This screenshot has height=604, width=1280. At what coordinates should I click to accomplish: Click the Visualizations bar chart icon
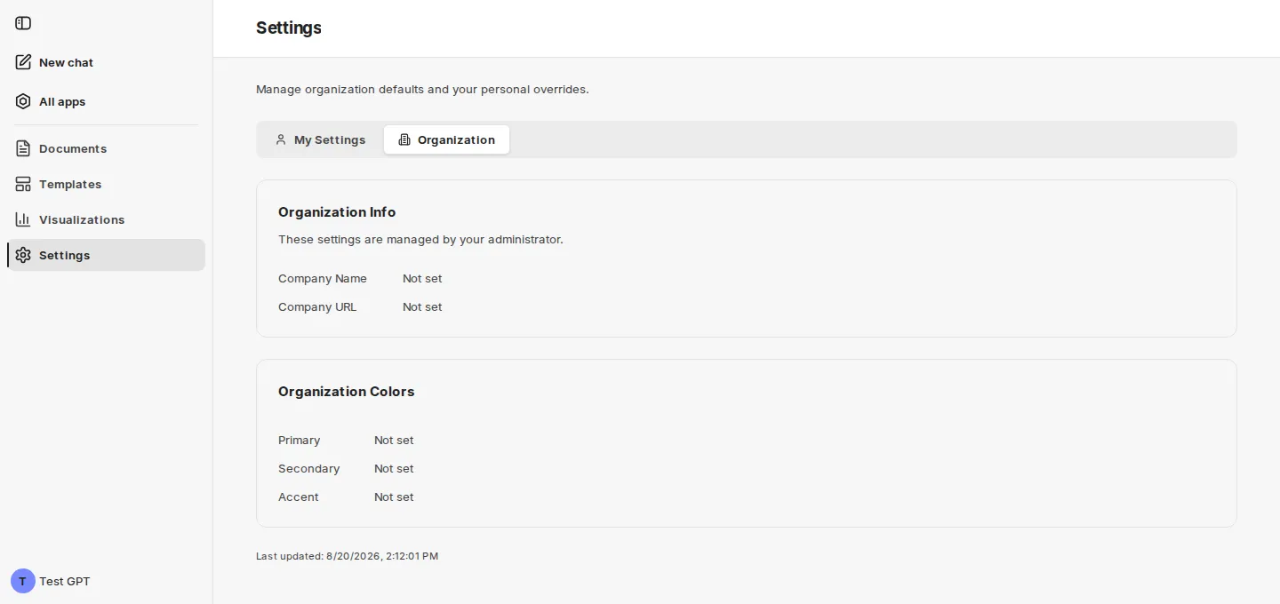tap(23, 219)
